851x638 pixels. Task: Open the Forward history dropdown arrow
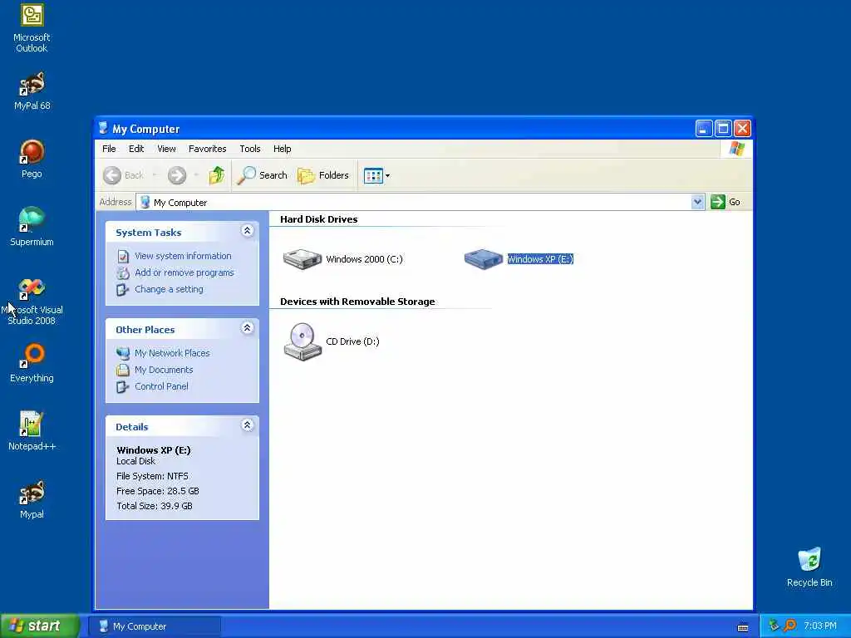196,175
